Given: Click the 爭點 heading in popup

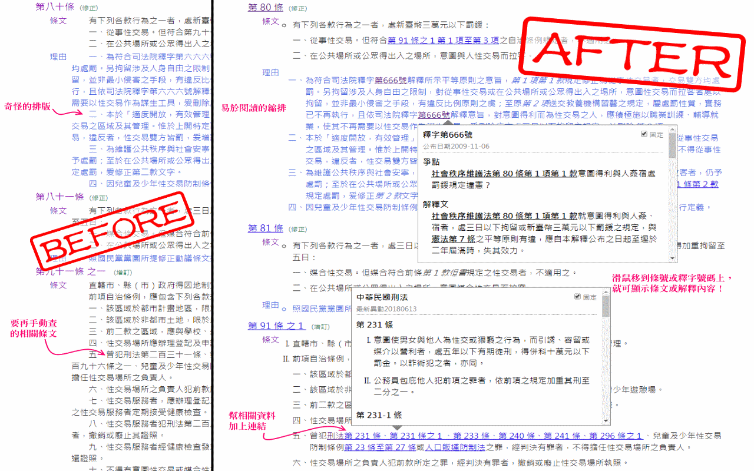Looking at the screenshot, I should 431,161.
